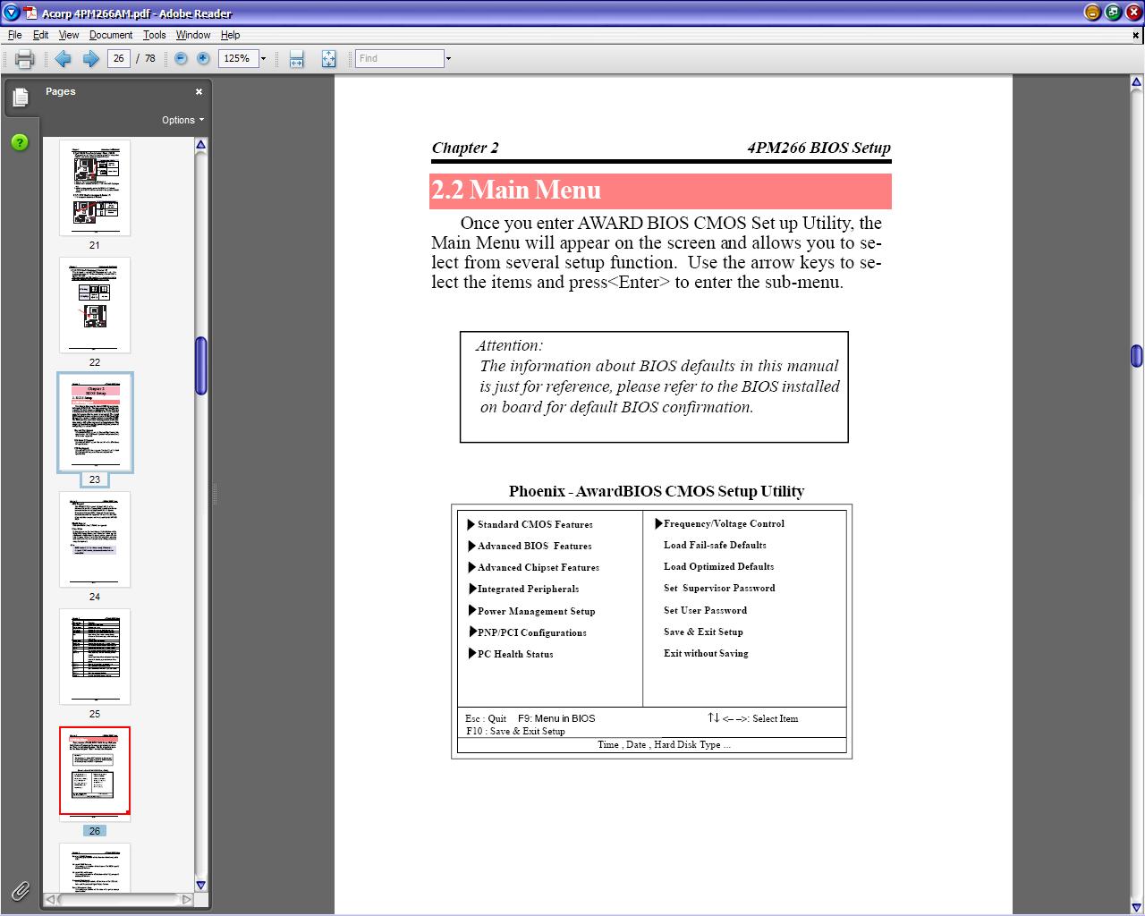Click the PDF document icon in title bar
The height and width of the screenshot is (916, 1145).
click(31, 13)
